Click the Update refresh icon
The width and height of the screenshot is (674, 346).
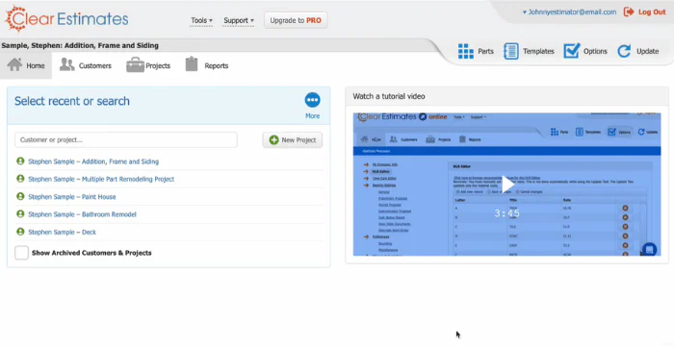(x=624, y=51)
